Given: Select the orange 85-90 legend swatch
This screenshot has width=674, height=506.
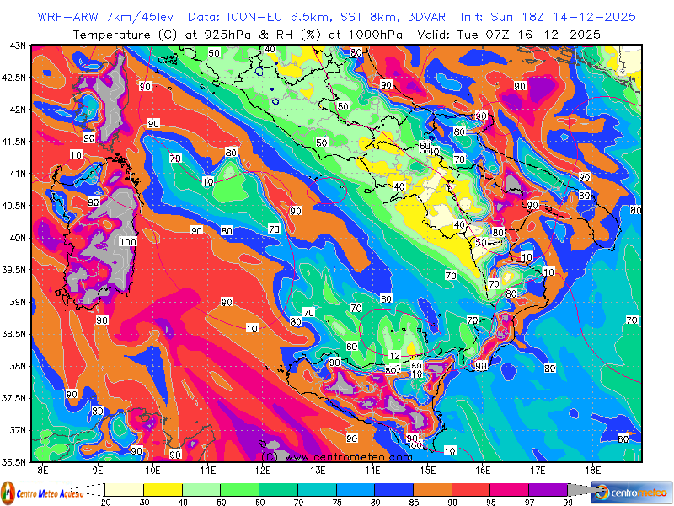Looking at the screenshot, I should [432, 489].
